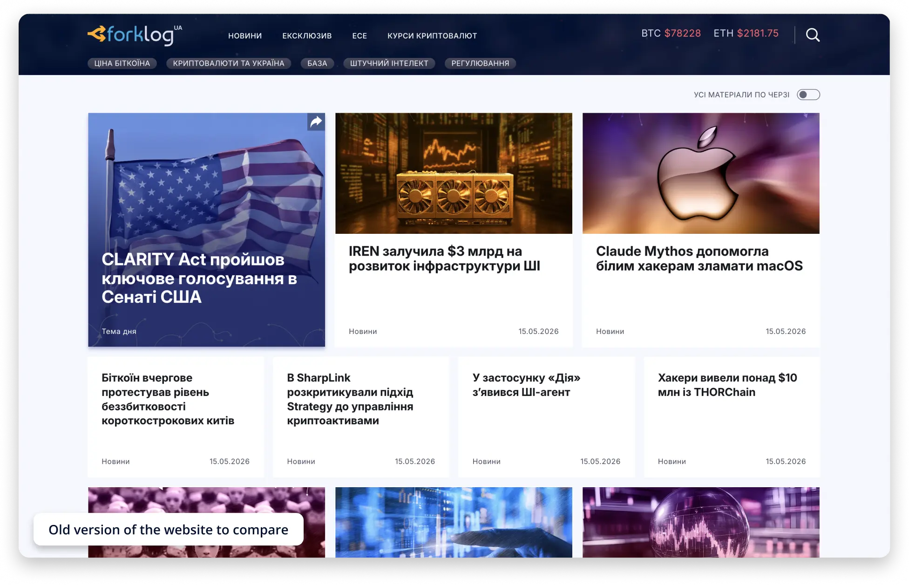Screen dimensions: 909x585
Task: Open the IREN залучила $3 млрд headline
Action: click(x=444, y=258)
